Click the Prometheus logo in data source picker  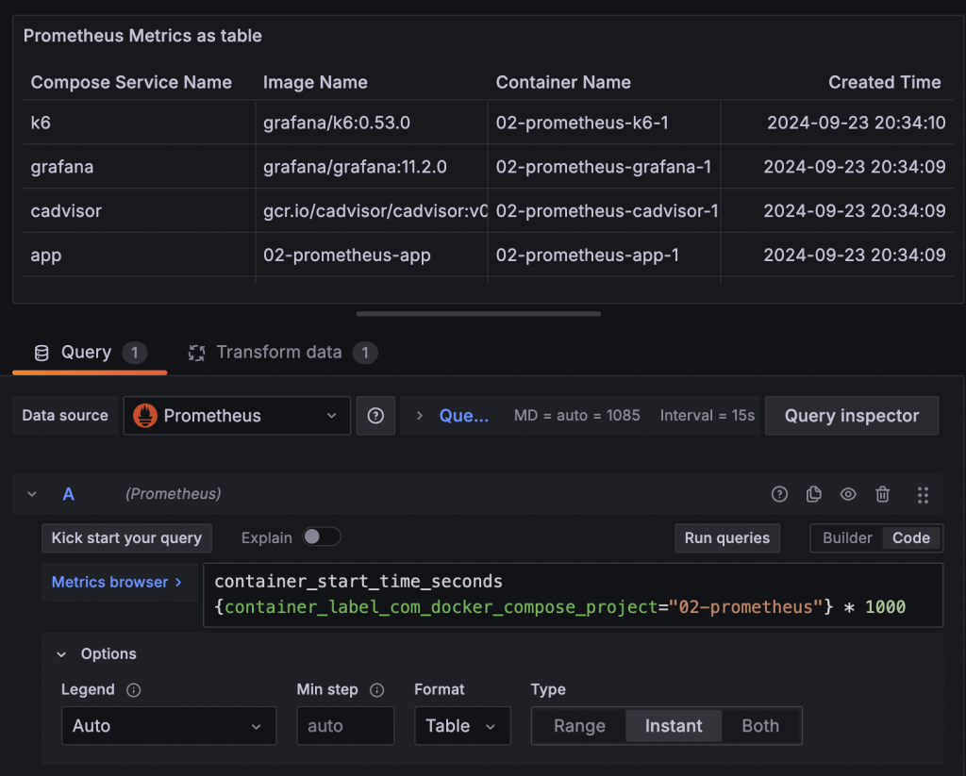[145, 416]
